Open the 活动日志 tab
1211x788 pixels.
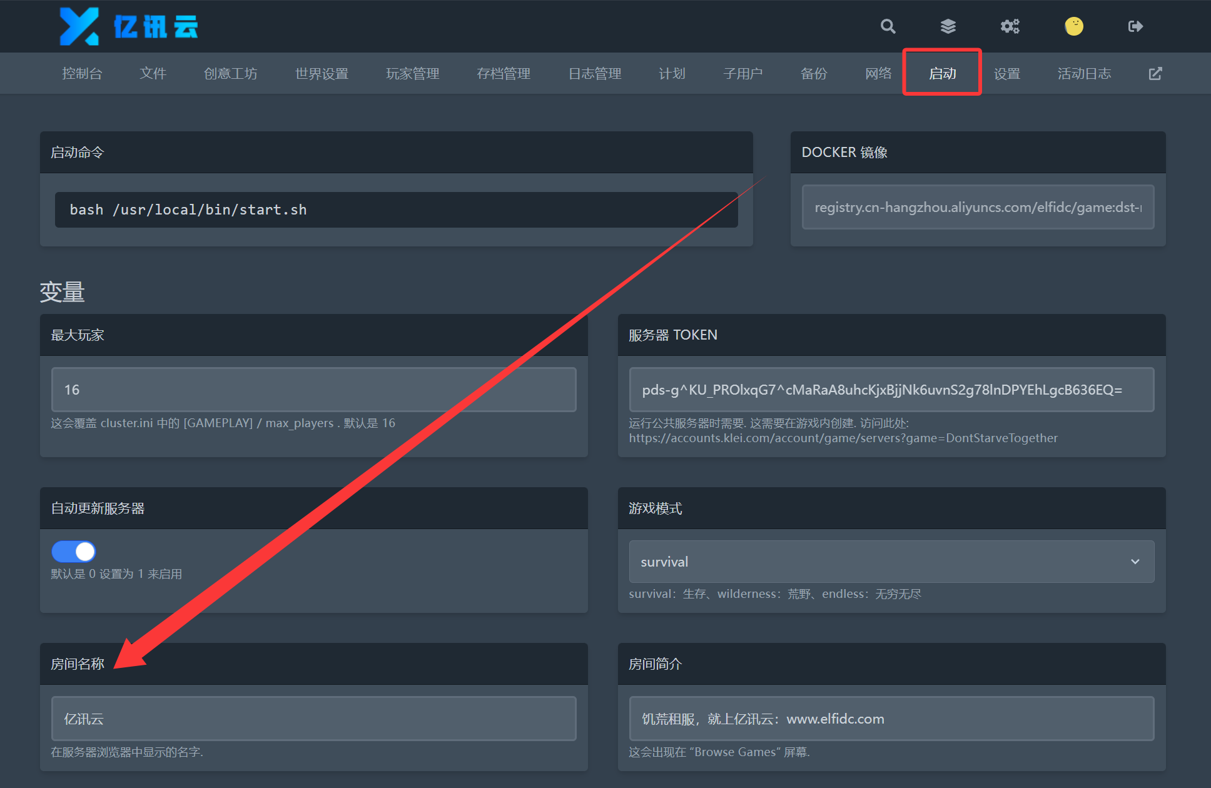coord(1084,74)
